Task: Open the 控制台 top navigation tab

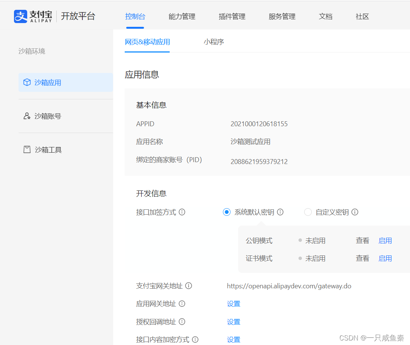Action: [135, 17]
